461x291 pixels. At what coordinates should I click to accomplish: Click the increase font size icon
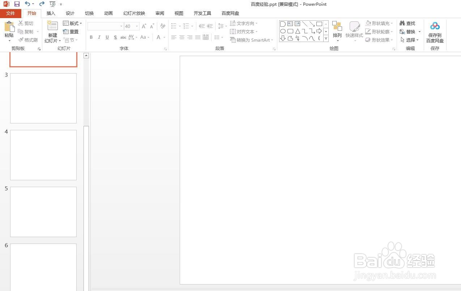coord(144,26)
